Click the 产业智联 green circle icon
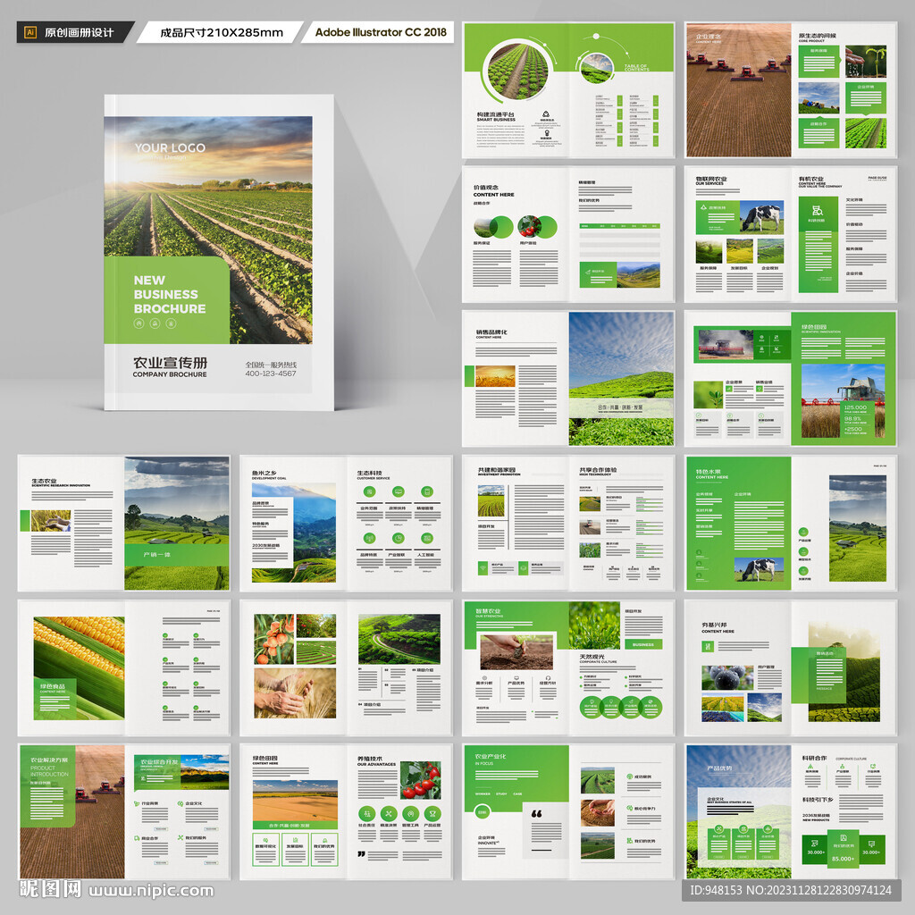 pyautogui.click(x=398, y=539)
